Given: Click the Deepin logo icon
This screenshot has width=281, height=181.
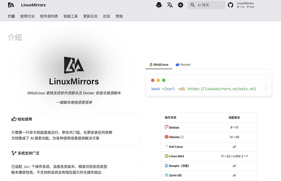Looking at the screenshot, I should tap(166, 166).
